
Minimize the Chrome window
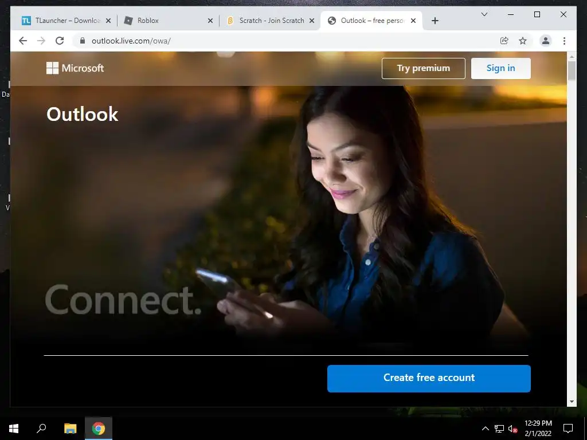click(x=511, y=14)
